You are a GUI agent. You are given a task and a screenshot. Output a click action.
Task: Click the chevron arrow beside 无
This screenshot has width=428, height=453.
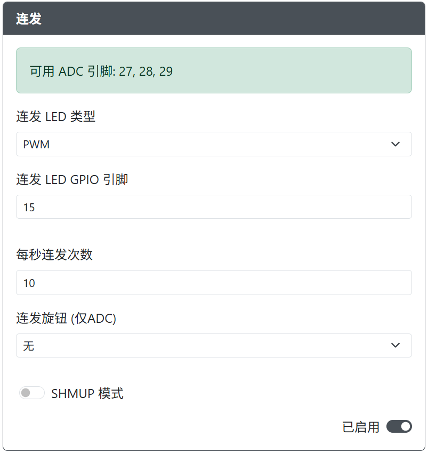[395, 346]
